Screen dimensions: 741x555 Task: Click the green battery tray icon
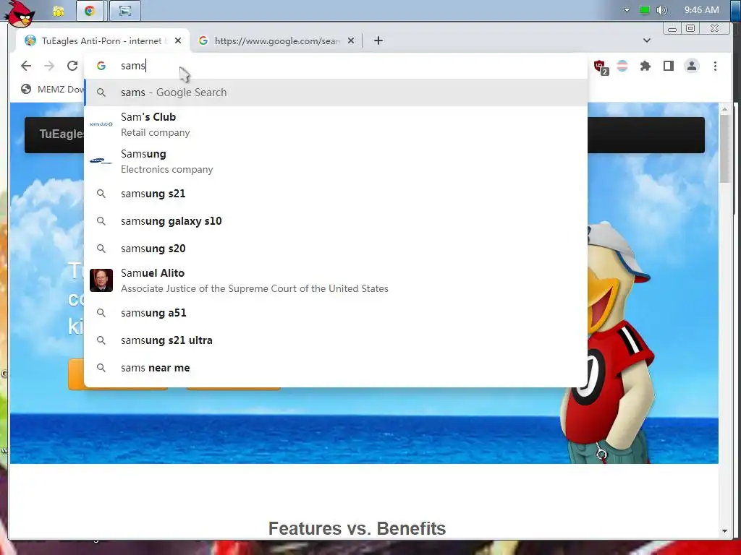644,10
